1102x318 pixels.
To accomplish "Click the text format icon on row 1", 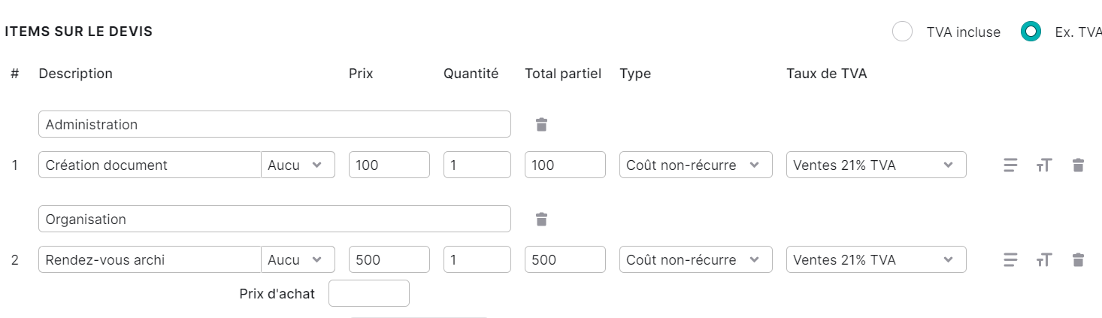I will (1044, 165).
